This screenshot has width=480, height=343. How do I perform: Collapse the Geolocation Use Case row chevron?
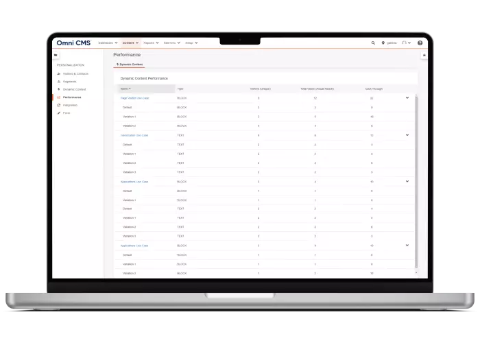[x=407, y=134]
